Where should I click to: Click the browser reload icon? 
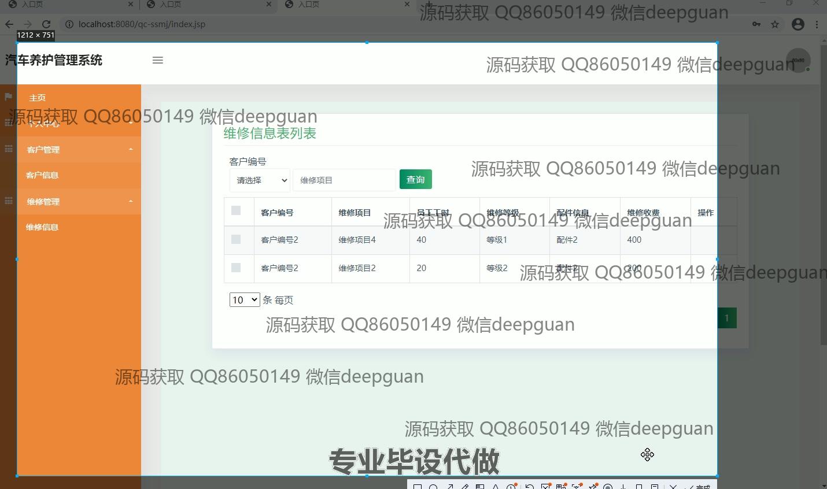[x=46, y=24]
